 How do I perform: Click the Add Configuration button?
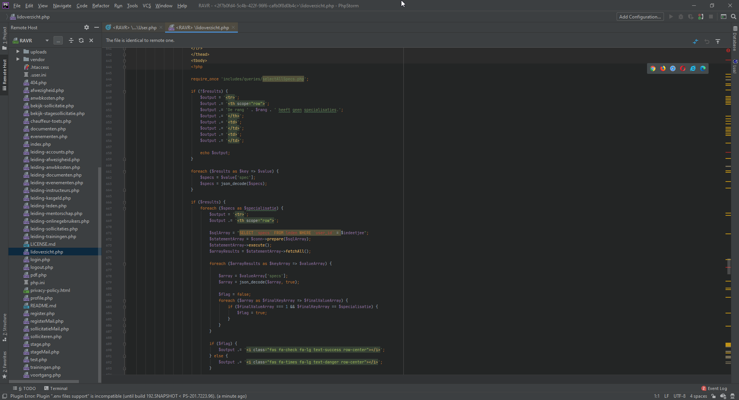[640, 17]
